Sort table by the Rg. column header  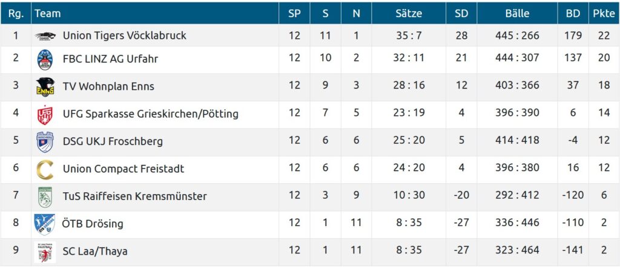coord(16,13)
